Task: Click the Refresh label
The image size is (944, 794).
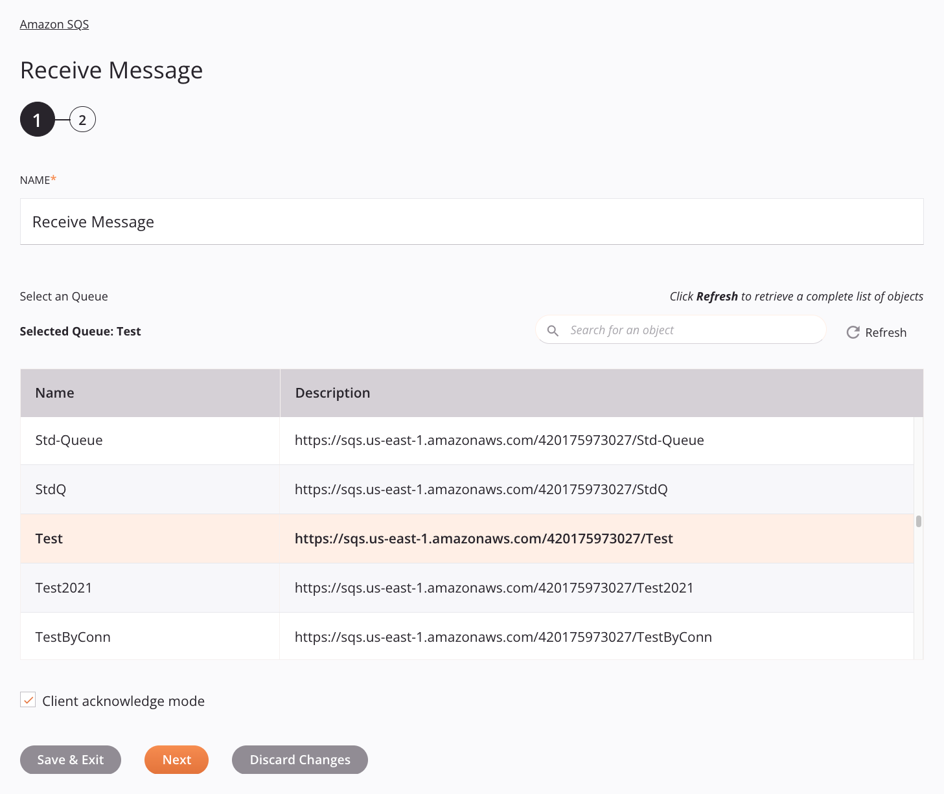Action: (x=886, y=332)
